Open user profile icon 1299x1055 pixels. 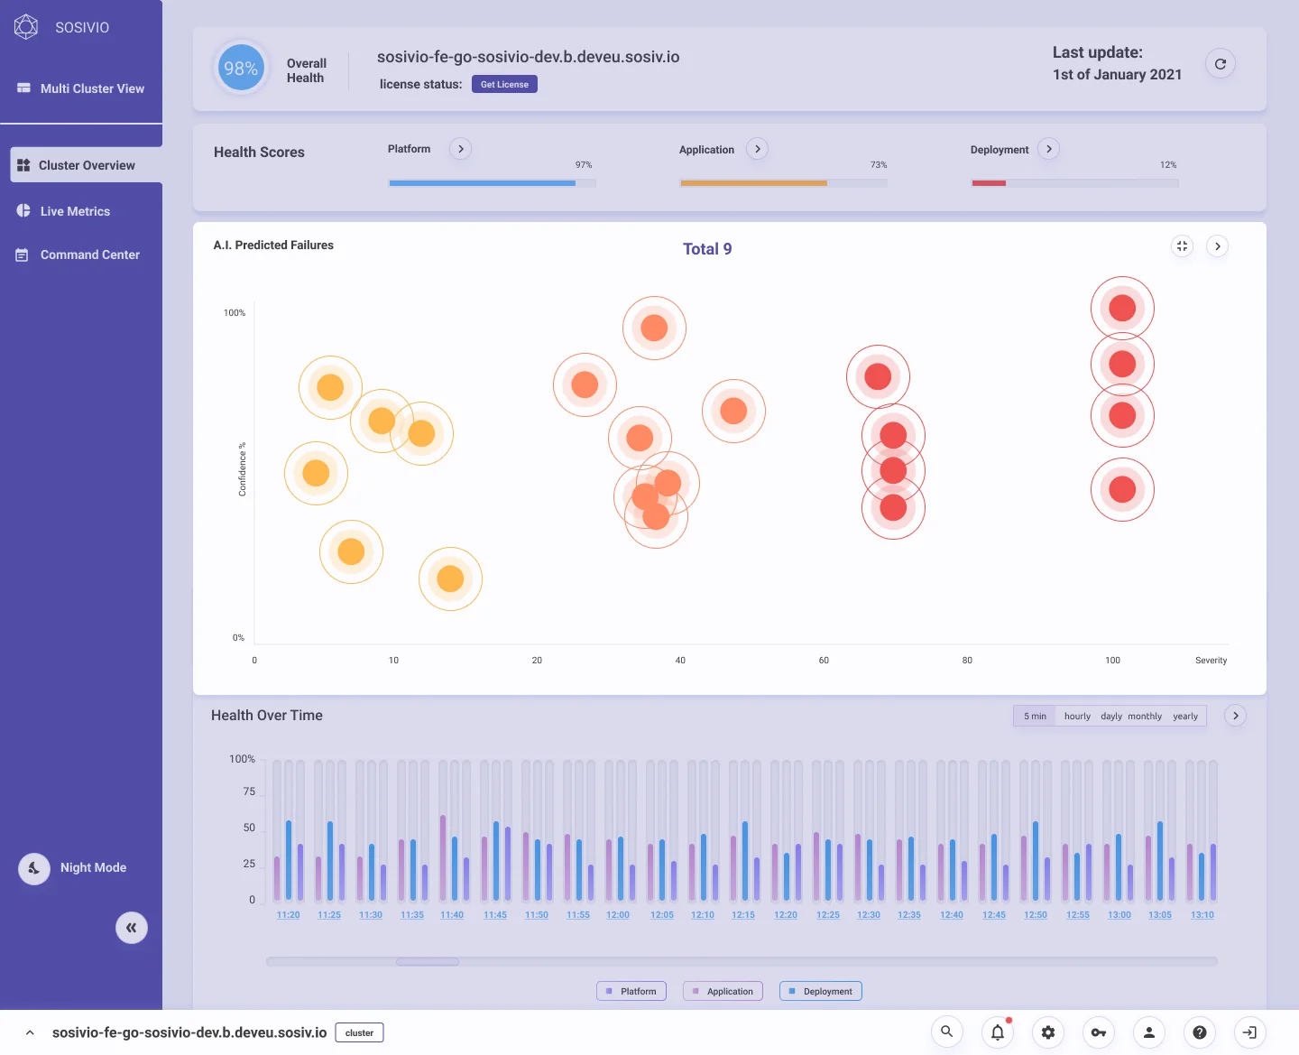(1149, 1032)
